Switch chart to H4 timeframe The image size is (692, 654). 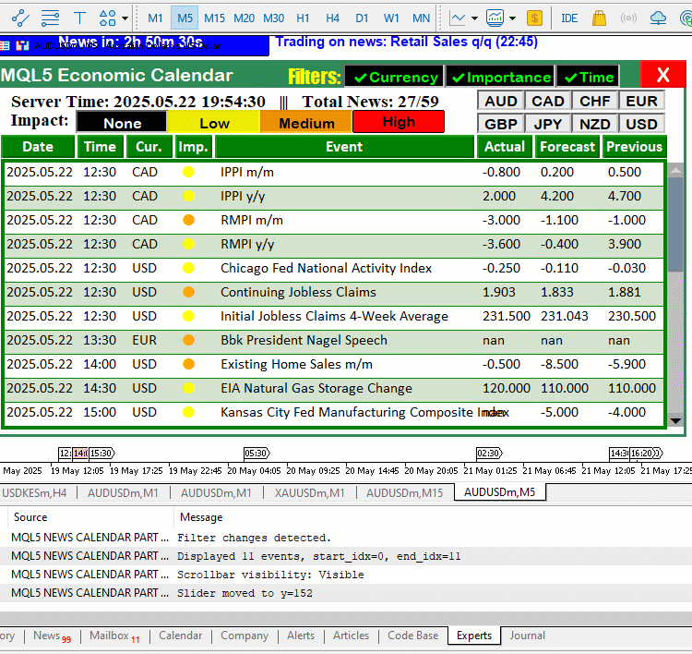pos(332,18)
